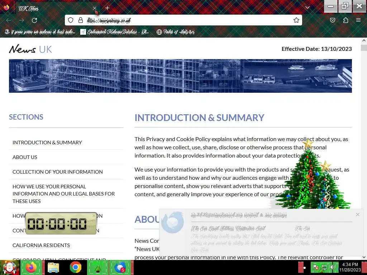Open File Explorer from the taskbar

click(x=53, y=267)
